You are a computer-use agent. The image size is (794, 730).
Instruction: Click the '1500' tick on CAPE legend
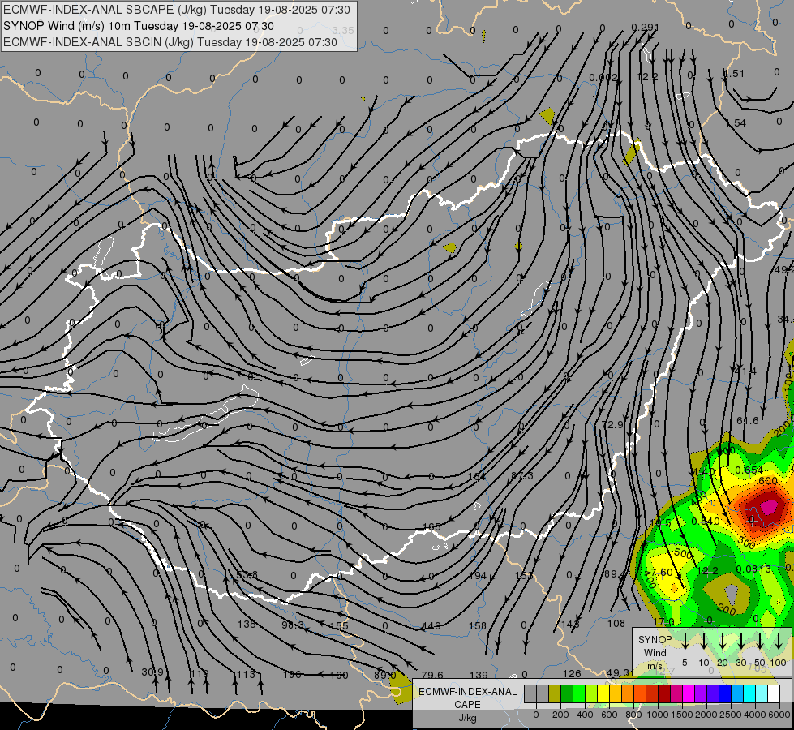tap(682, 715)
